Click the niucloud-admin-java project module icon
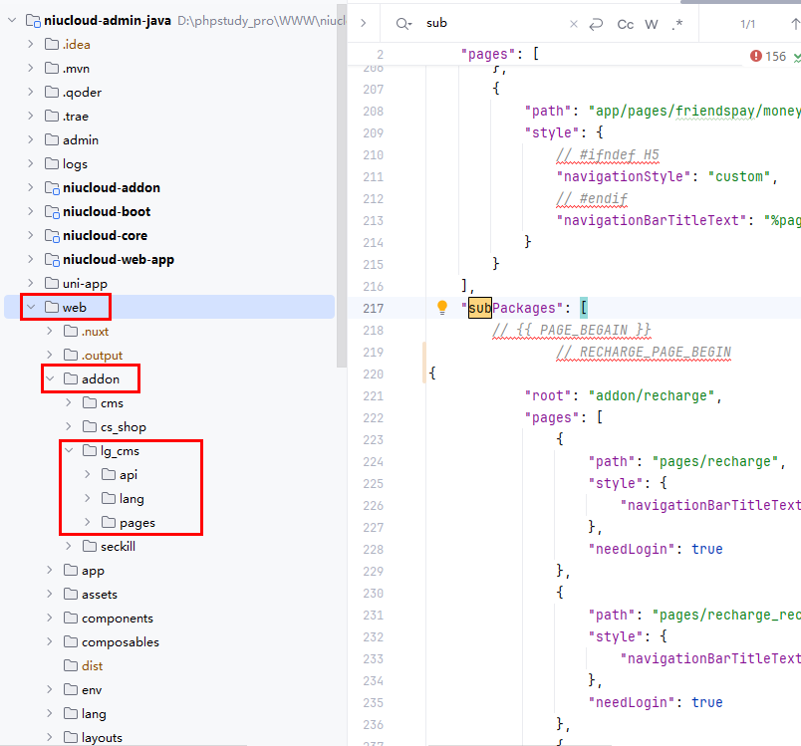The height and width of the screenshot is (746, 801). 32,20
